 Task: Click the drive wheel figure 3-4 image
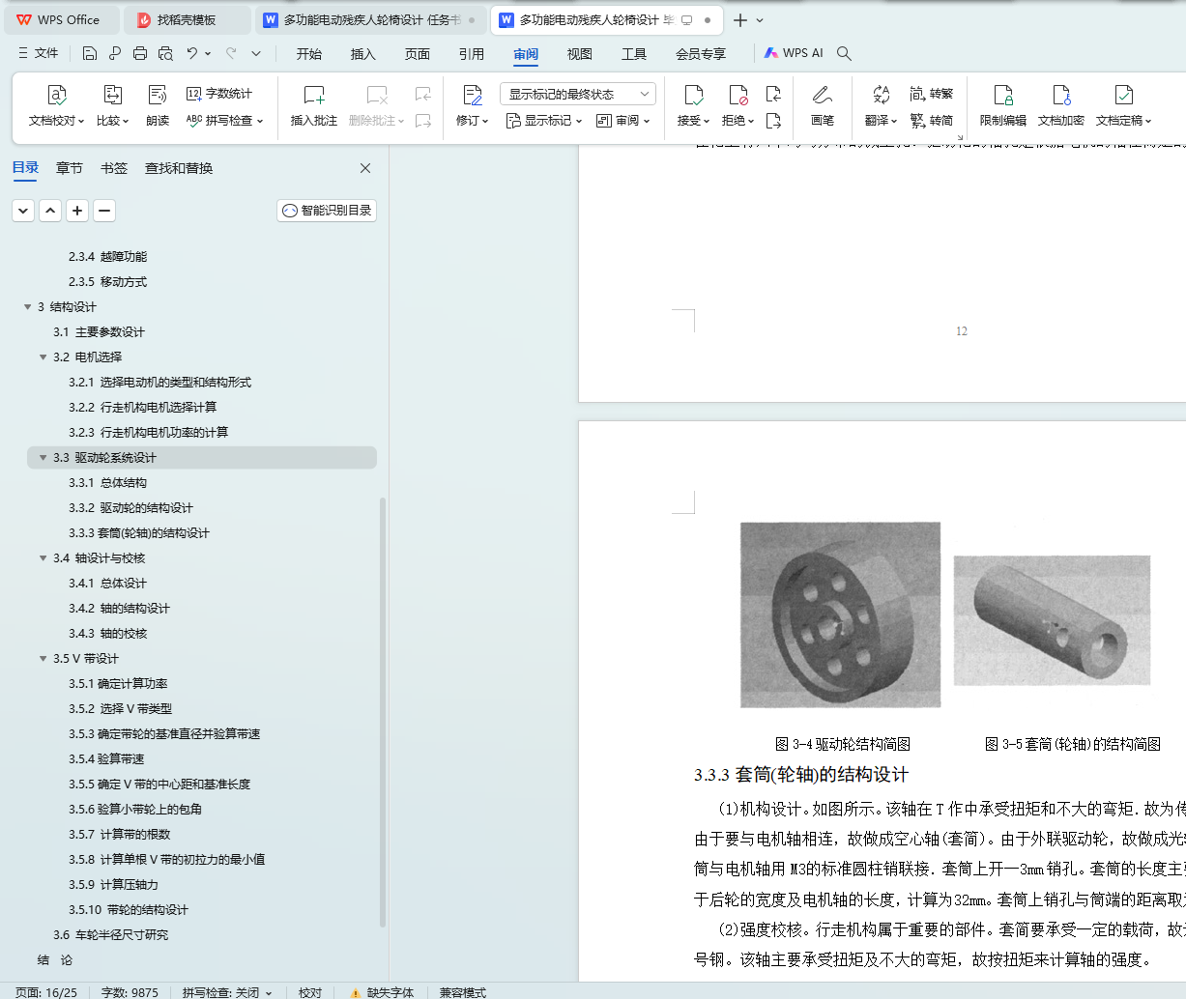pos(840,614)
